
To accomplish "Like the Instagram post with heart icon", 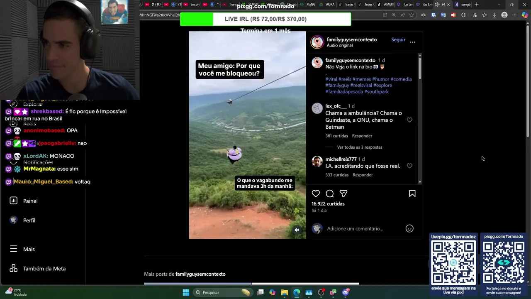I will coord(316,194).
